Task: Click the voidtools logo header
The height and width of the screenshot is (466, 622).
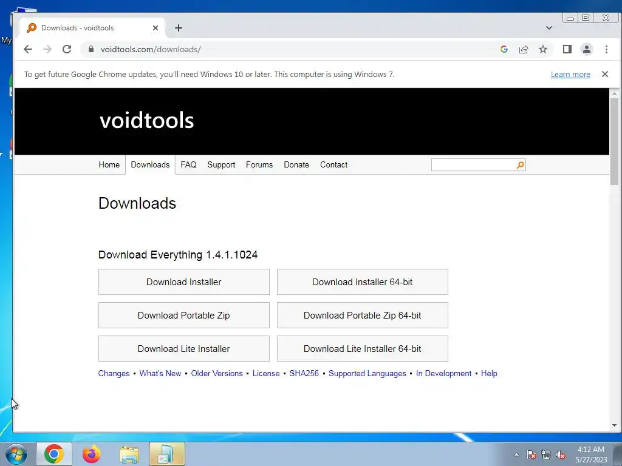Action: point(147,120)
